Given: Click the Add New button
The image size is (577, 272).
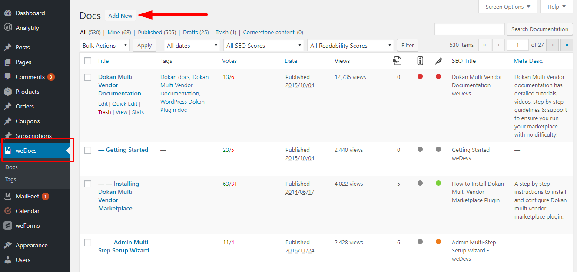Looking at the screenshot, I should (x=120, y=16).
